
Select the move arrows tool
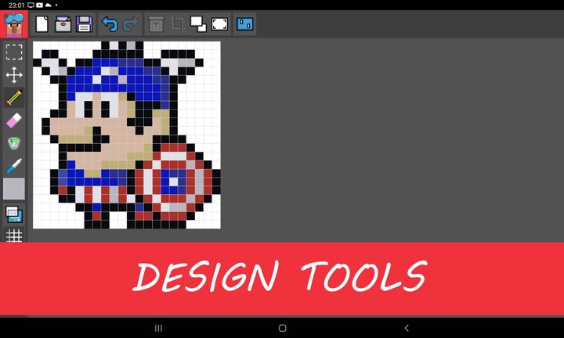(14, 75)
